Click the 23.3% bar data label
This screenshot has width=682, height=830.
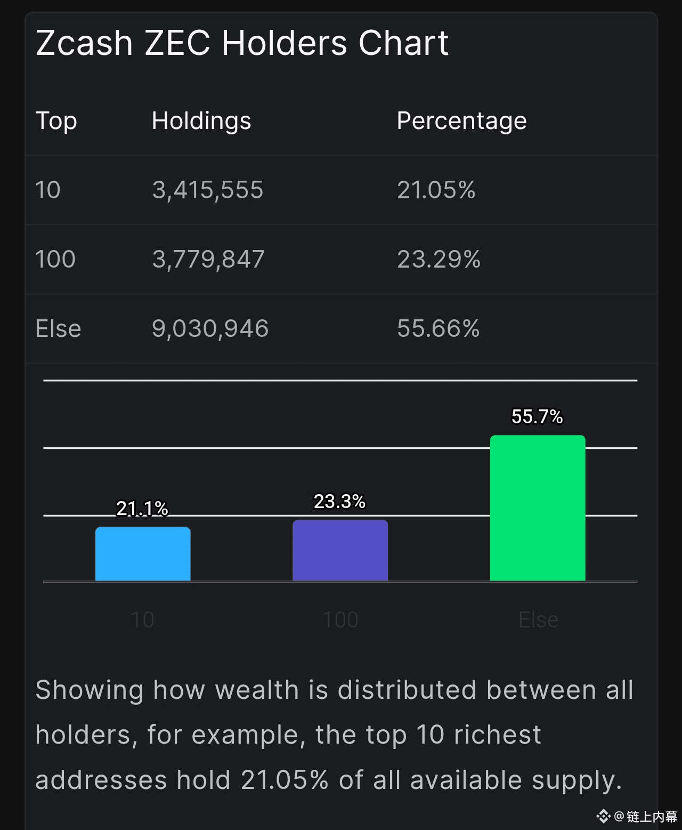coord(339,502)
